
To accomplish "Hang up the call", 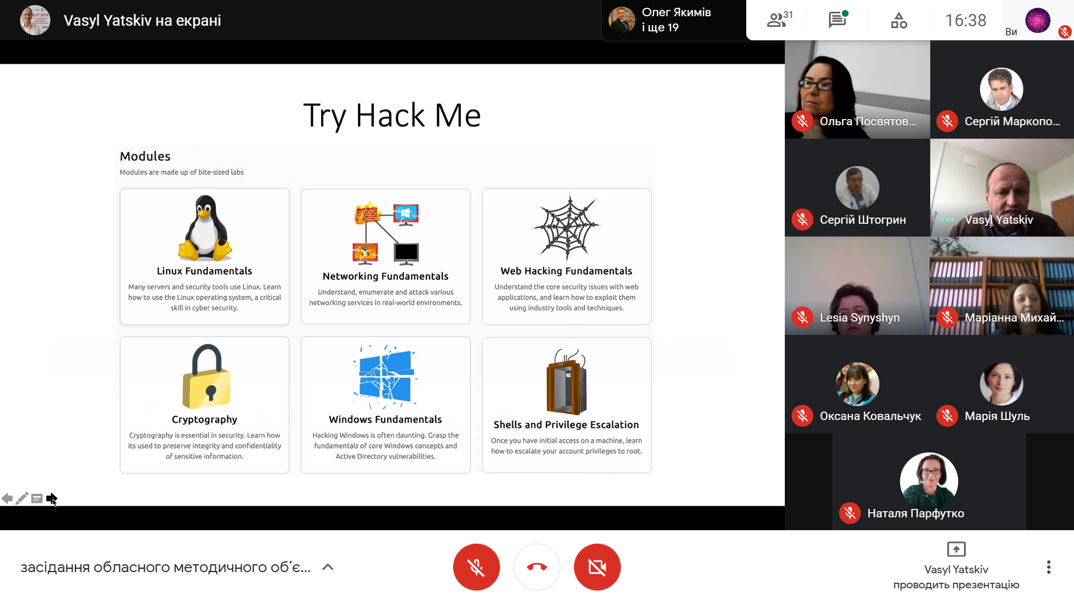I will tap(536, 567).
